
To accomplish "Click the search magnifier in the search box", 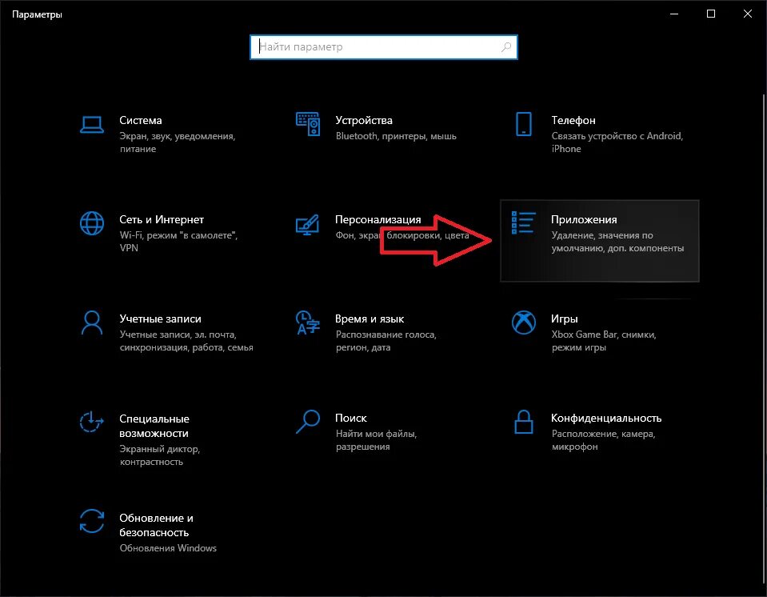I will (x=506, y=47).
